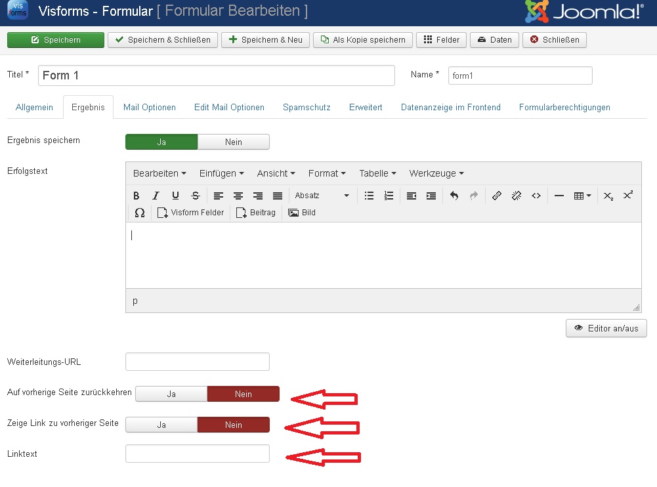
Task: Insert an image using the Bild icon
Action: (x=301, y=212)
